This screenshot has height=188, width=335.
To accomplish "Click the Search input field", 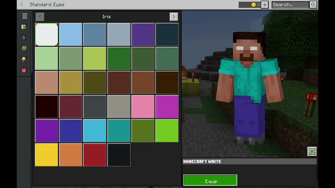I will tap(291, 4).
